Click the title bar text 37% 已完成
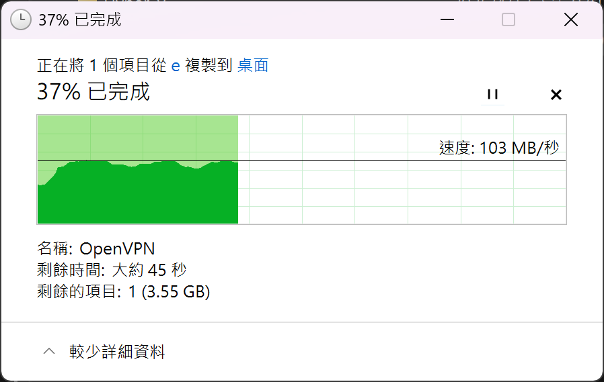 click(80, 19)
